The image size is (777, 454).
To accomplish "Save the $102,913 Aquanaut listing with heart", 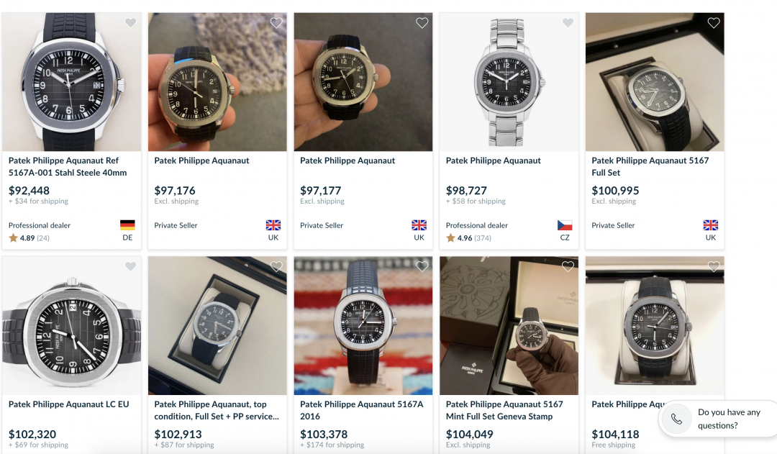I will (276, 267).
